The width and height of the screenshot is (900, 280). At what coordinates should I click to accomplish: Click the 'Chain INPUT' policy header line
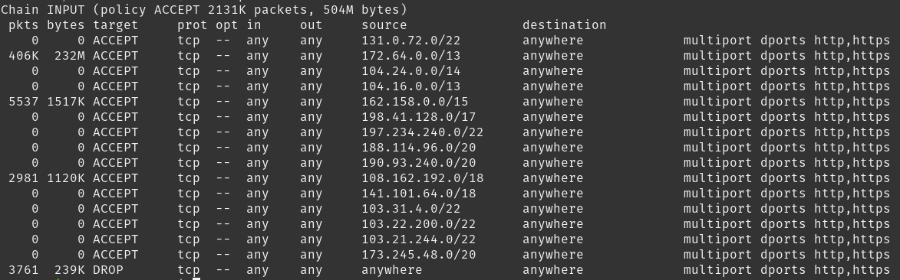(204, 10)
